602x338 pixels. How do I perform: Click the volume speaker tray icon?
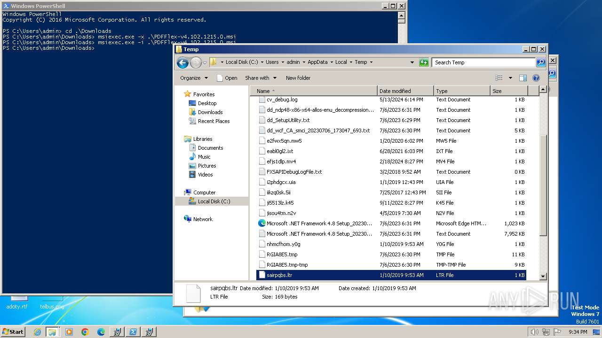[535, 332]
